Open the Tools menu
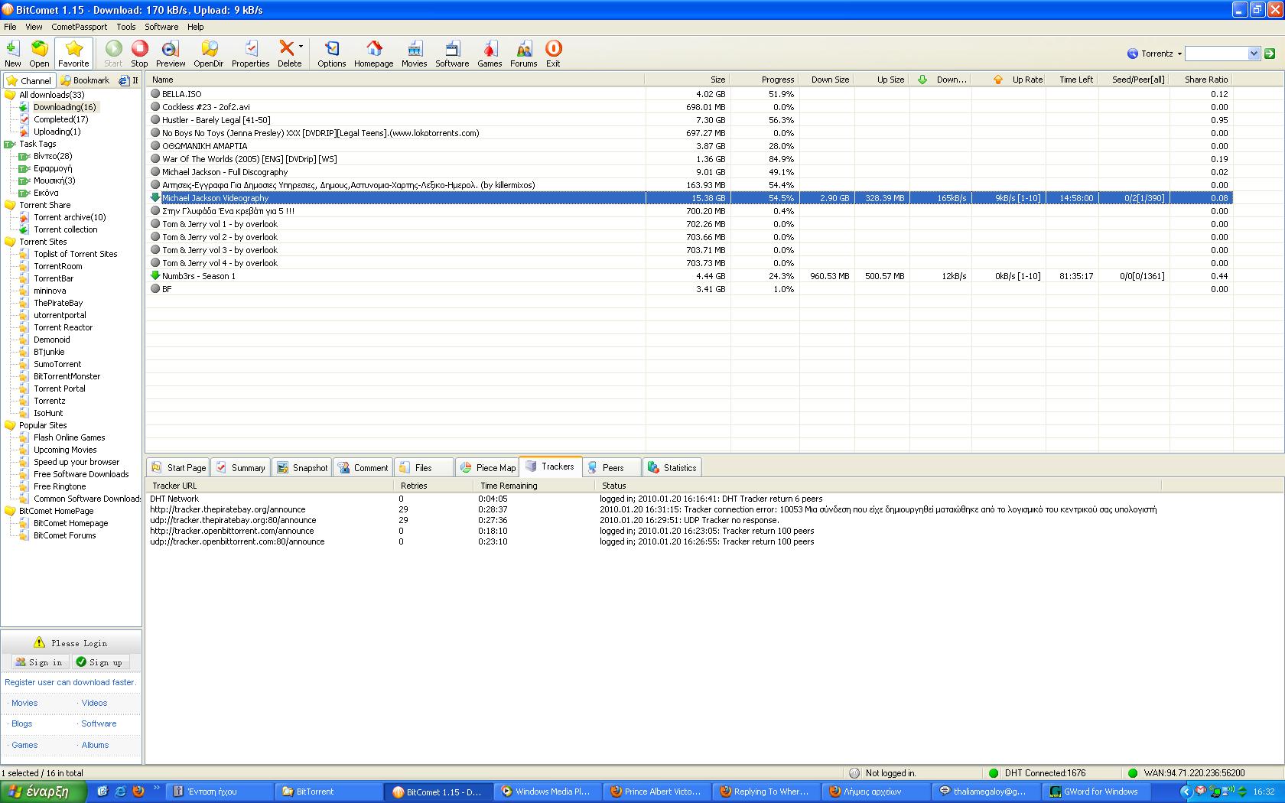This screenshot has height=803, width=1285. tap(126, 27)
